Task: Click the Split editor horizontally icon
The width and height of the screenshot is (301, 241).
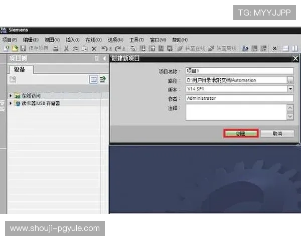Action: 285,48
